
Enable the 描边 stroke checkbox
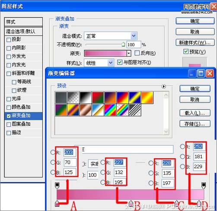(x=9, y=133)
